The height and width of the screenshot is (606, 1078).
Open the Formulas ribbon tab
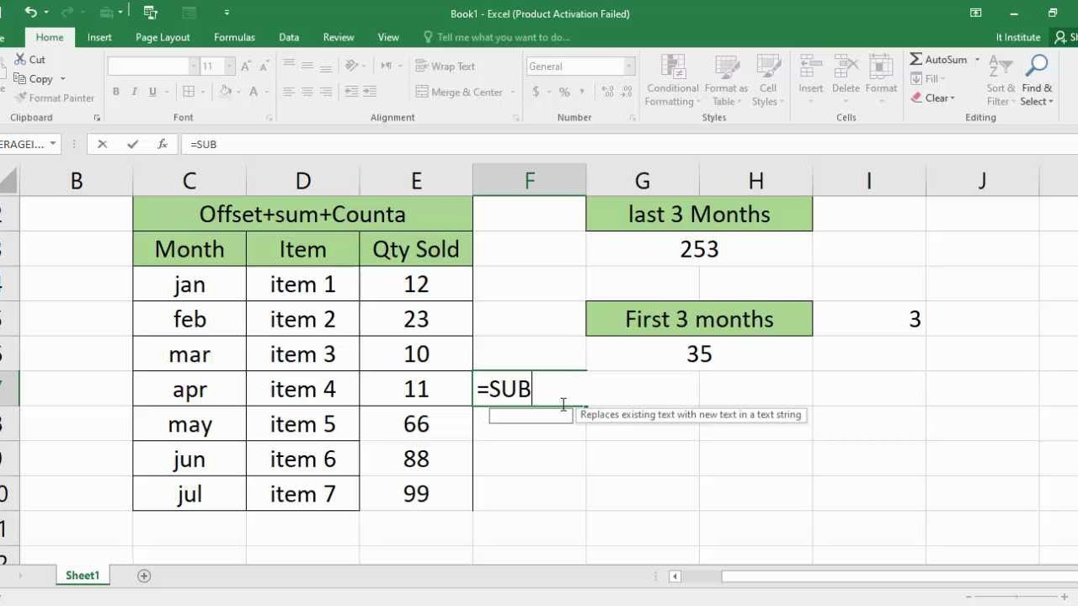[x=235, y=37]
